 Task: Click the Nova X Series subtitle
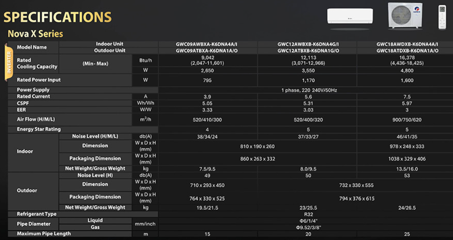click(x=35, y=34)
